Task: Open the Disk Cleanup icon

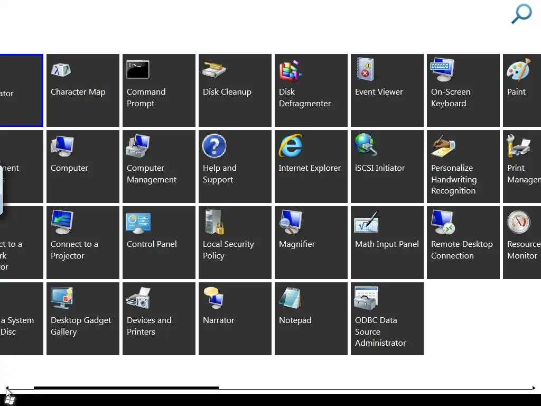Action: coord(214,70)
